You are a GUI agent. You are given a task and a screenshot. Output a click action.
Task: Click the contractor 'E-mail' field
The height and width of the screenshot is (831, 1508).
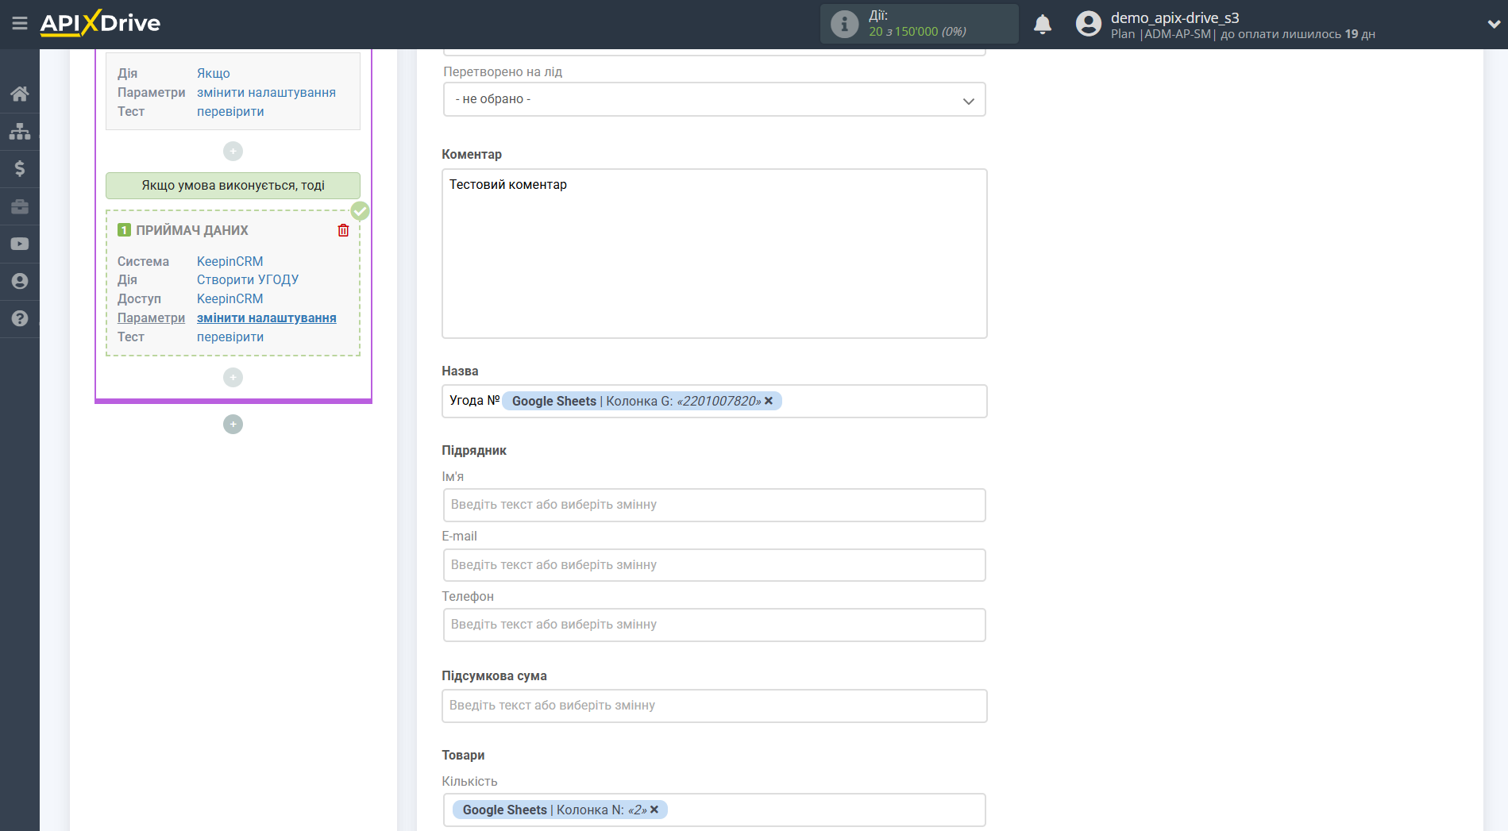[x=714, y=565]
